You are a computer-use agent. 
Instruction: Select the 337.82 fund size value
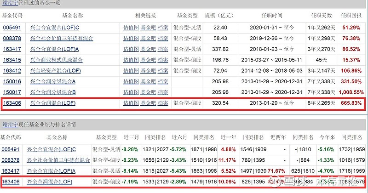pyautogui.click(x=220, y=49)
